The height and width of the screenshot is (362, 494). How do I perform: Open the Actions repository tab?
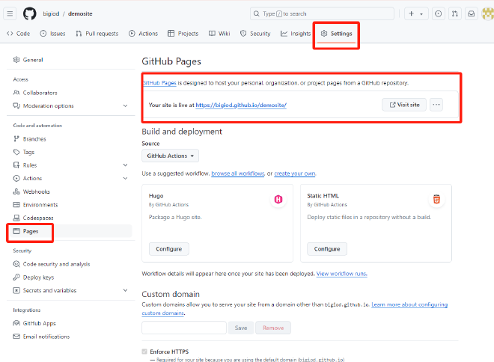(144, 34)
